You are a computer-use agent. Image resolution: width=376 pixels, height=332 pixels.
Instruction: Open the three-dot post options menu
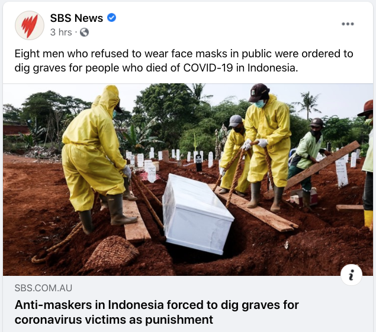click(348, 24)
